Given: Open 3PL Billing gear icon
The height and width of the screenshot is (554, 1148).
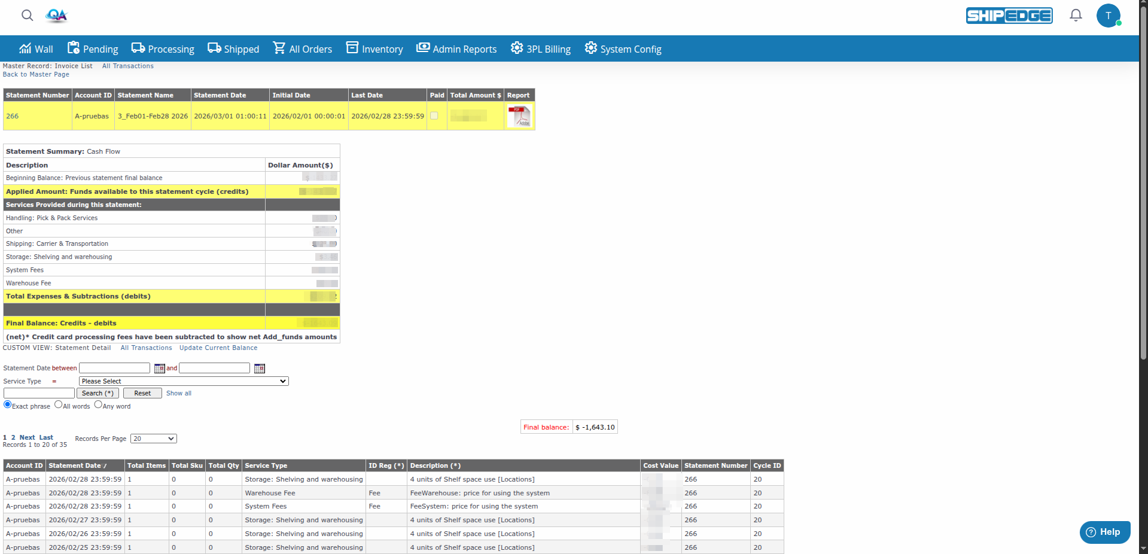Looking at the screenshot, I should (516, 48).
